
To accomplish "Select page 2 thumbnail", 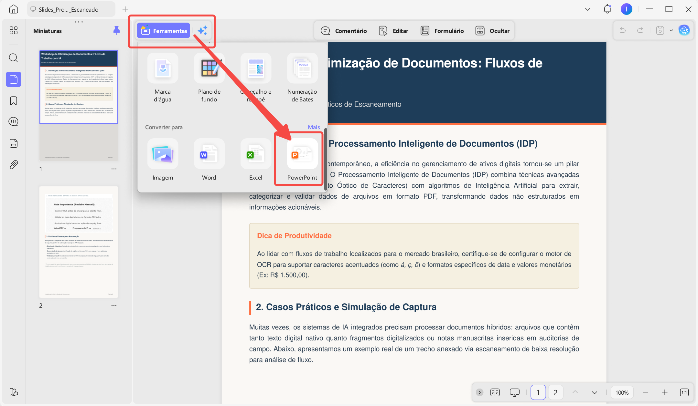I will (79, 242).
